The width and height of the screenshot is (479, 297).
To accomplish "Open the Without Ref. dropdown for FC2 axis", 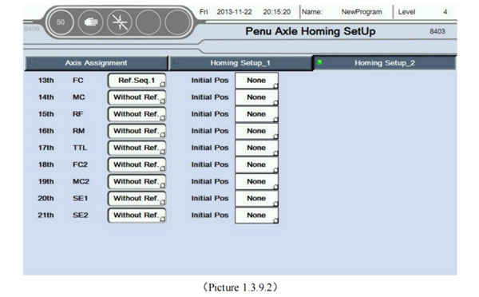I will click(x=137, y=164).
